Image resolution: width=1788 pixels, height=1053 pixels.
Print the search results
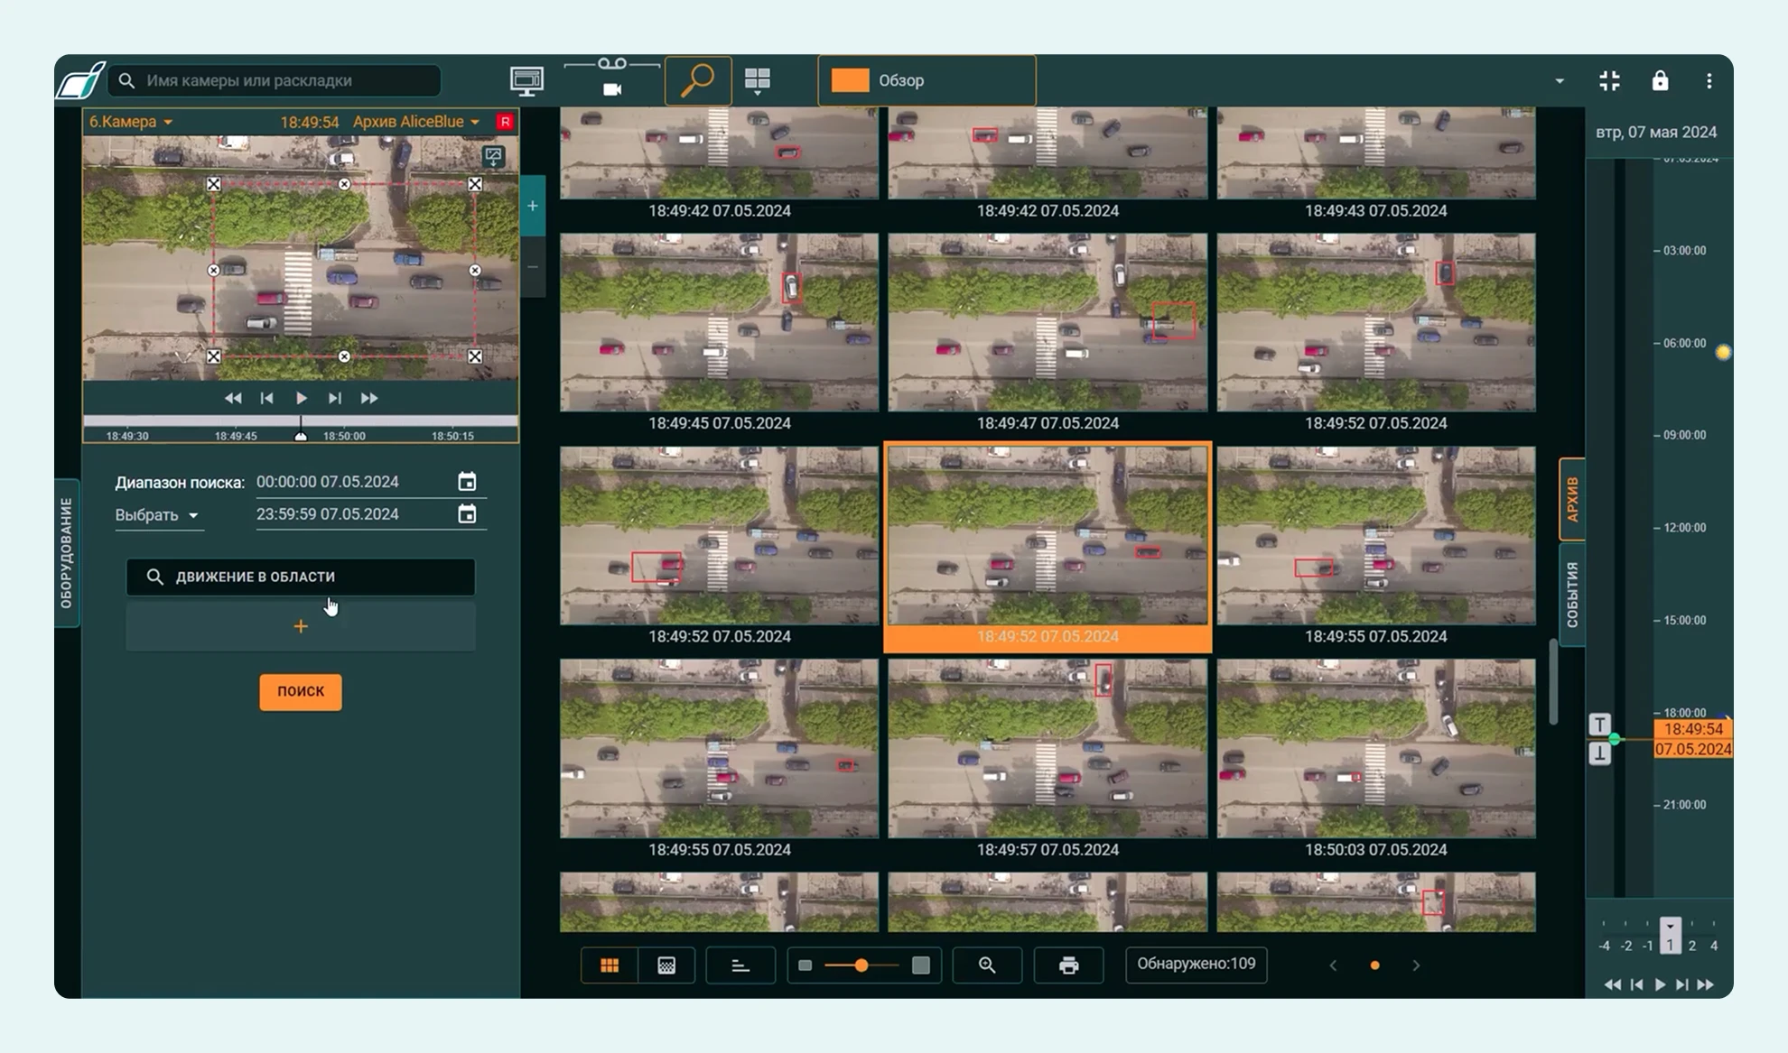pyautogui.click(x=1068, y=965)
